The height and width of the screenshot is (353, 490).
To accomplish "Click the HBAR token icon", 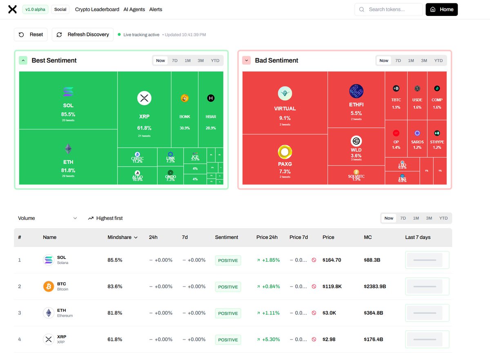I will [x=211, y=98].
